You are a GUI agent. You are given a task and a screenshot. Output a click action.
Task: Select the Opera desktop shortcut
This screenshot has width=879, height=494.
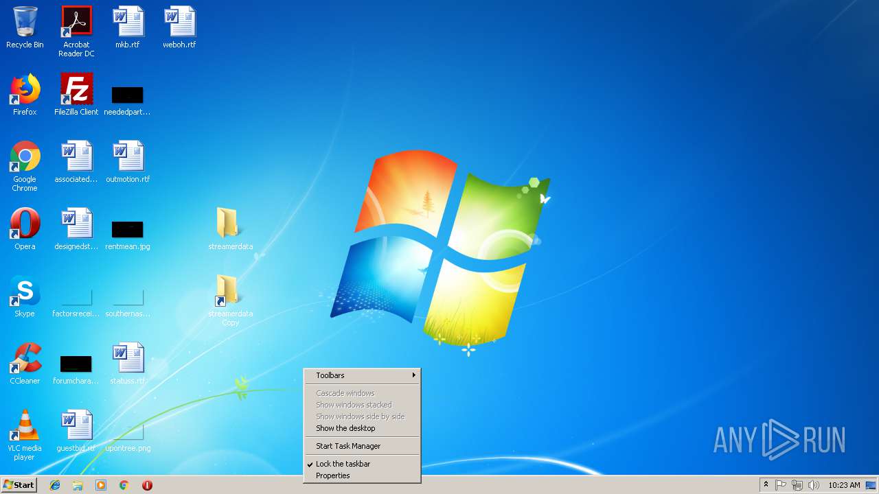pos(25,229)
